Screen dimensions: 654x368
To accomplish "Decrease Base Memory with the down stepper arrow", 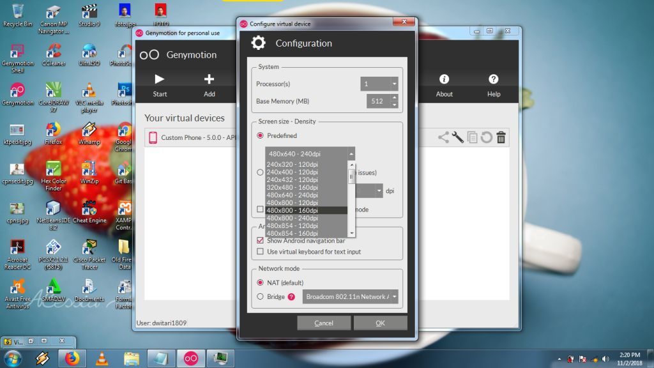I will tap(394, 104).
